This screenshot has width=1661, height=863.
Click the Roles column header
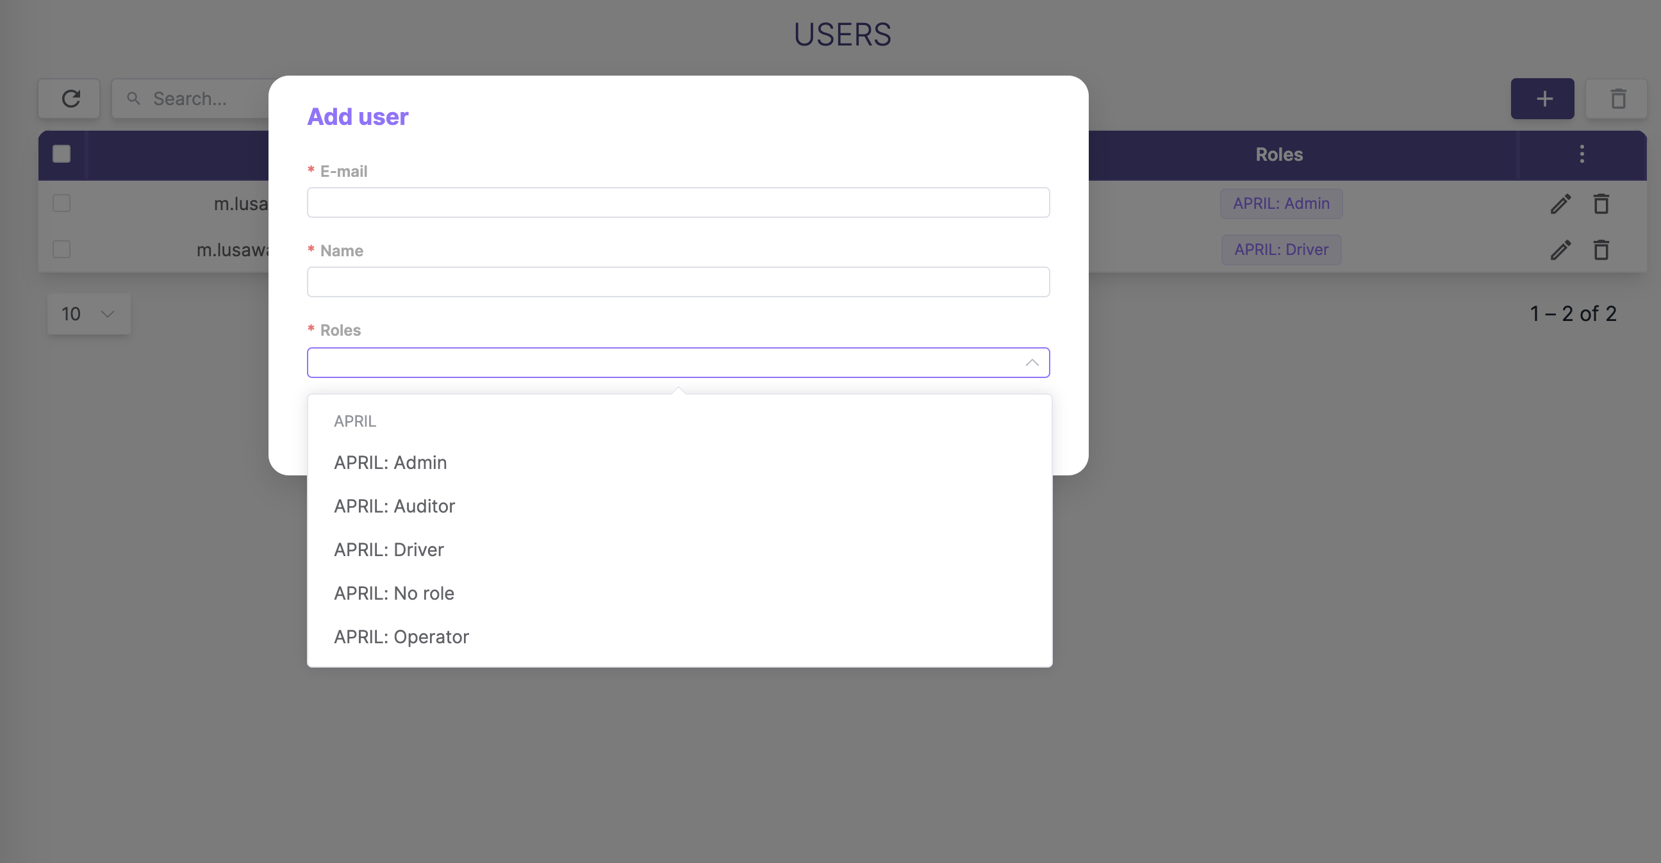coord(1279,154)
